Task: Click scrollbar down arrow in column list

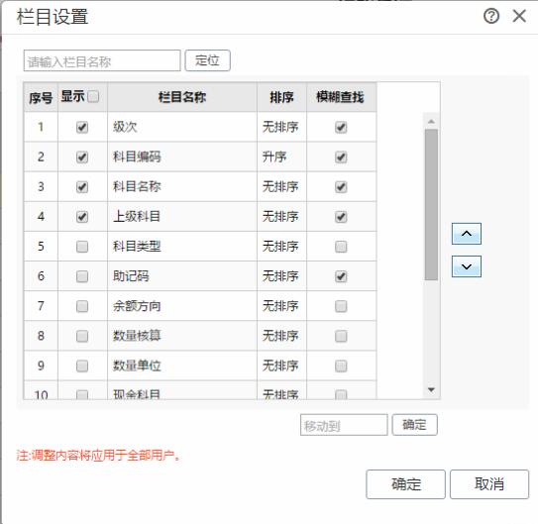Action: coord(431,389)
